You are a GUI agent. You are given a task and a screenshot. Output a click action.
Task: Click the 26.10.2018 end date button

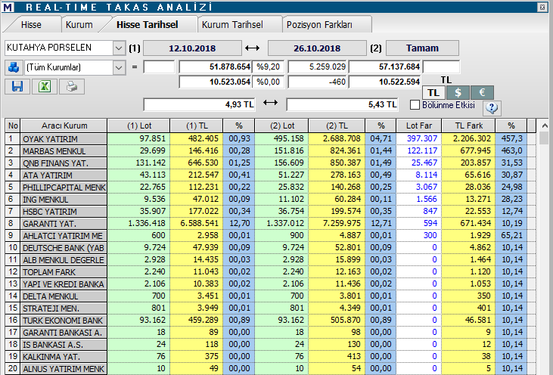[317, 48]
